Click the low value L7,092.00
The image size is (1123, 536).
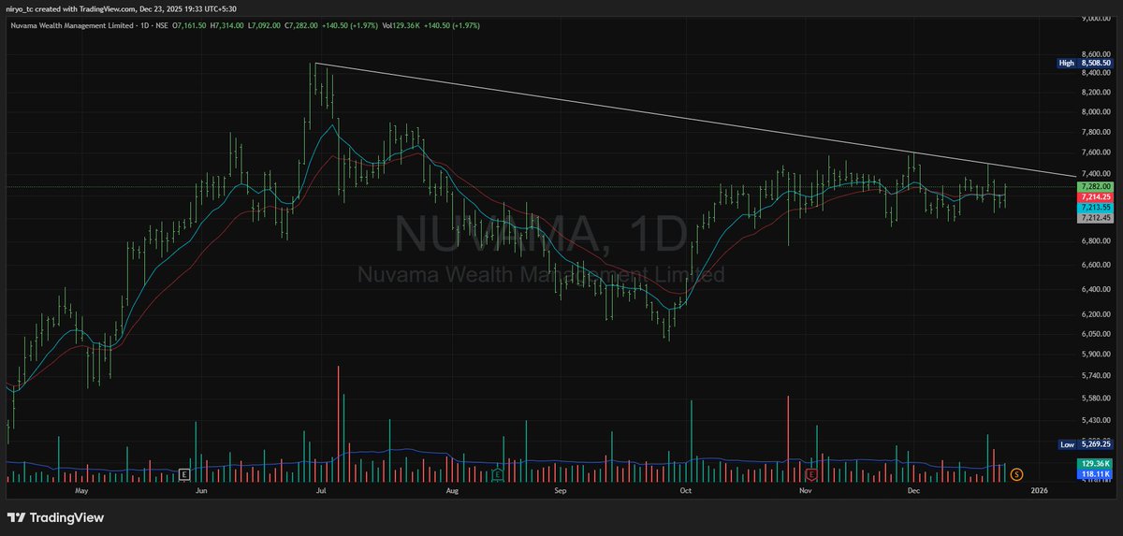click(x=264, y=25)
